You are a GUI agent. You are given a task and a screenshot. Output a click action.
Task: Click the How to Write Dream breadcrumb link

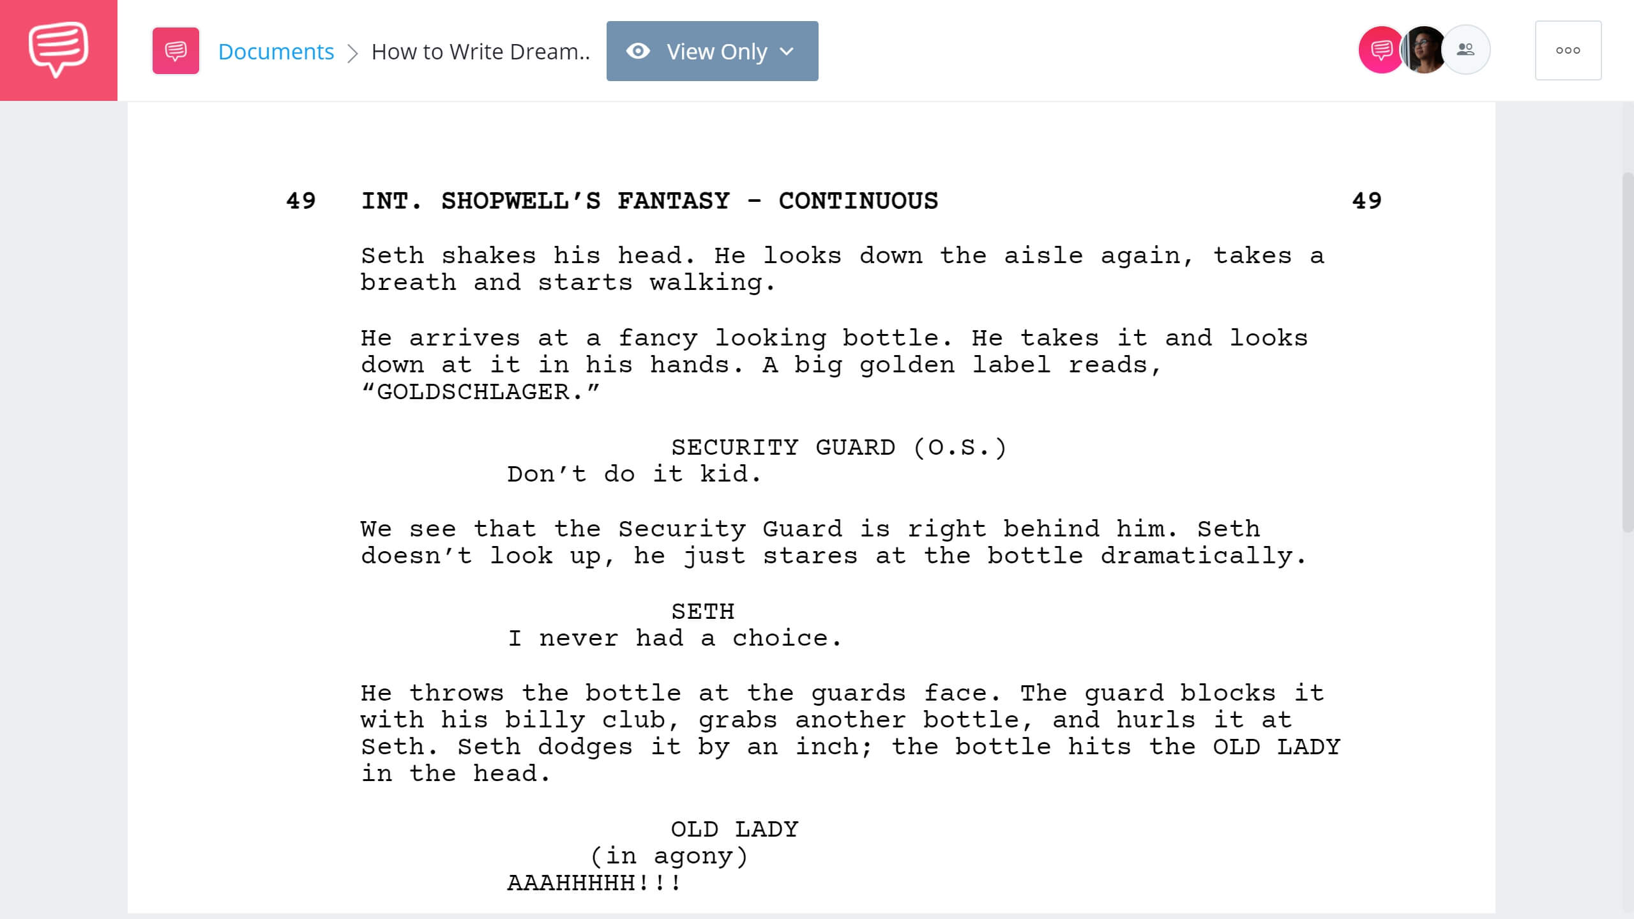480,50
